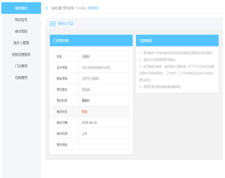Select 住院费用 in sidebar
The width and height of the screenshot is (225, 178).
21,78
